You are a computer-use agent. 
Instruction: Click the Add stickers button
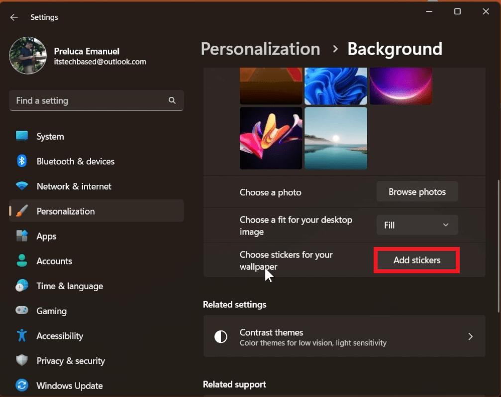click(x=416, y=260)
